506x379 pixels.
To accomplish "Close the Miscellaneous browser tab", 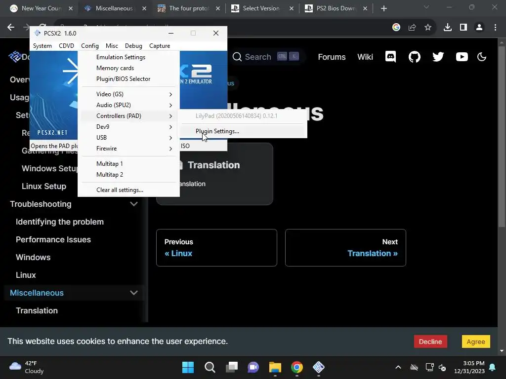I will (144, 8).
